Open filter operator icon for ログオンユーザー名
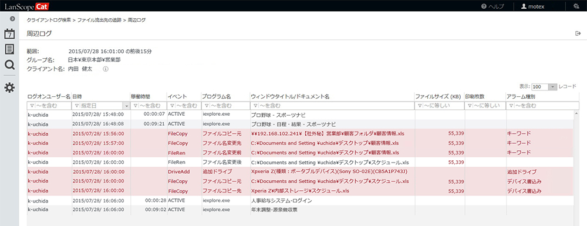The width and height of the screenshot is (587, 226). 32,106
